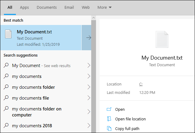The height and width of the screenshot is (133, 195).
Task: Click the Copy full path action
Action: pos(127,128)
